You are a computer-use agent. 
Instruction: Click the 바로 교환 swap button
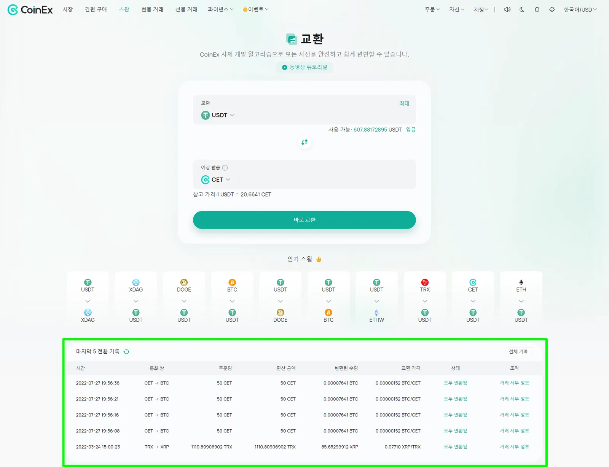point(304,220)
